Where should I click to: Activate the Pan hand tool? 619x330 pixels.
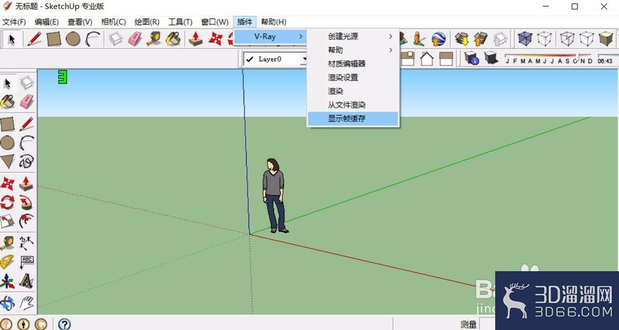tap(27, 303)
